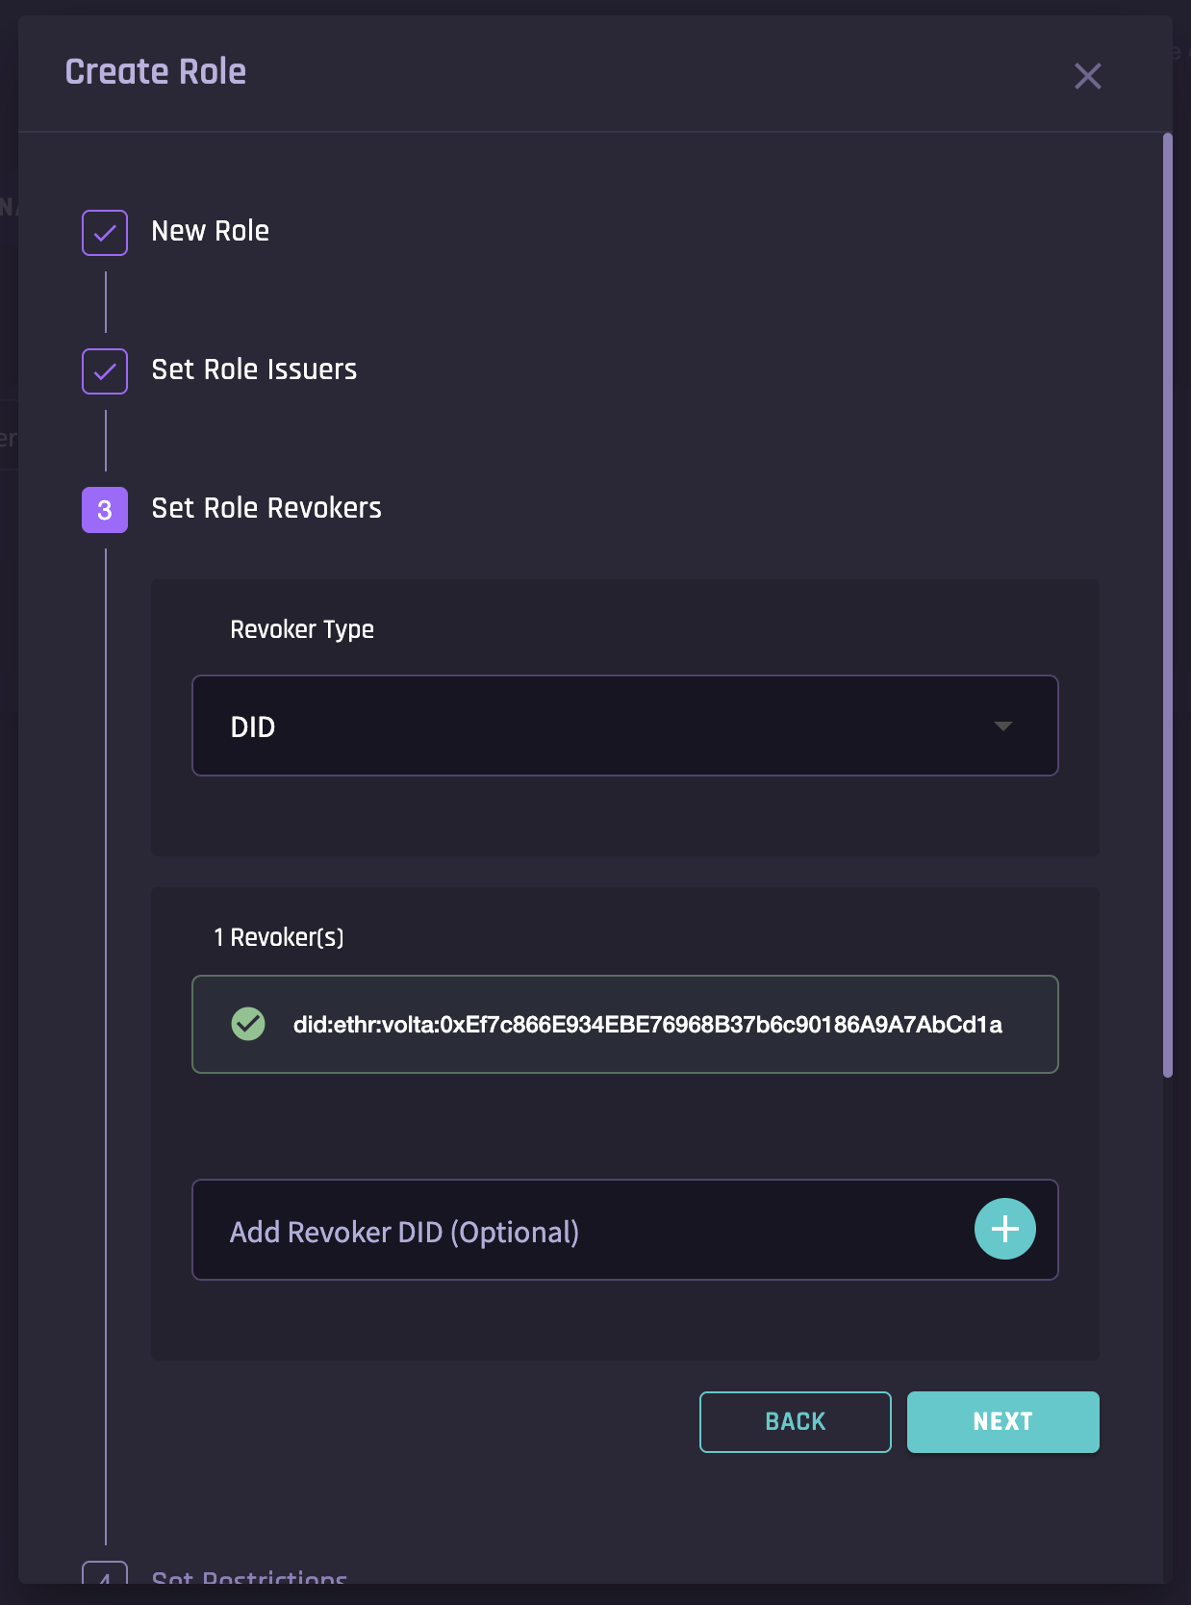Select the Set Role Revokers step label
The width and height of the screenshot is (1191, 1605).
266,508
